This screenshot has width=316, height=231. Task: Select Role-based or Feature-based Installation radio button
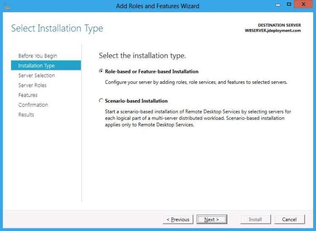point(101,72)
